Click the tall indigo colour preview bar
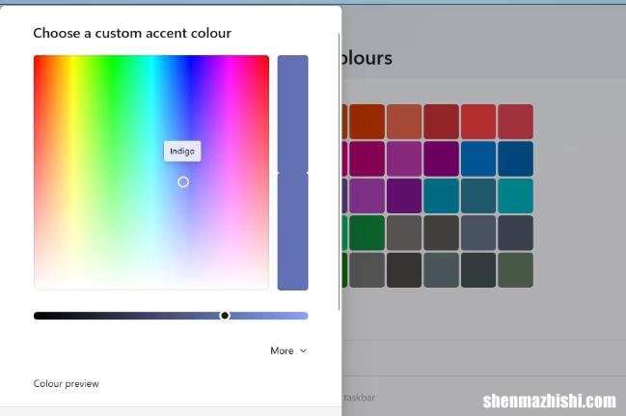 click(x=292, y=173)
